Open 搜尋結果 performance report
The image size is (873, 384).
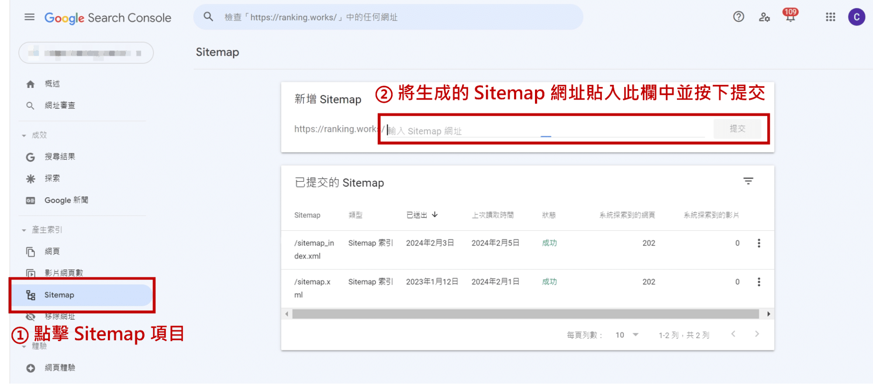(x=60, y=157)
